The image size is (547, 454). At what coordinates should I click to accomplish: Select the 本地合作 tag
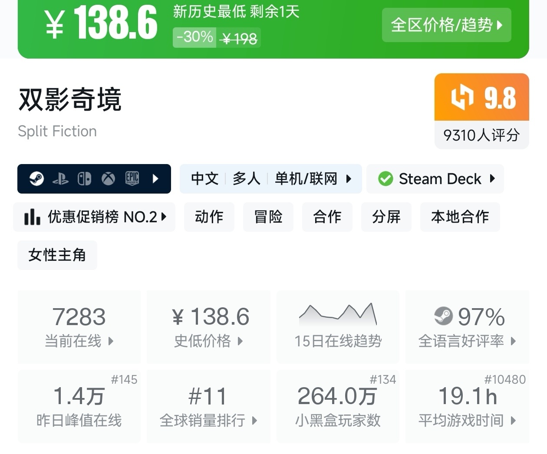[460, 217]
